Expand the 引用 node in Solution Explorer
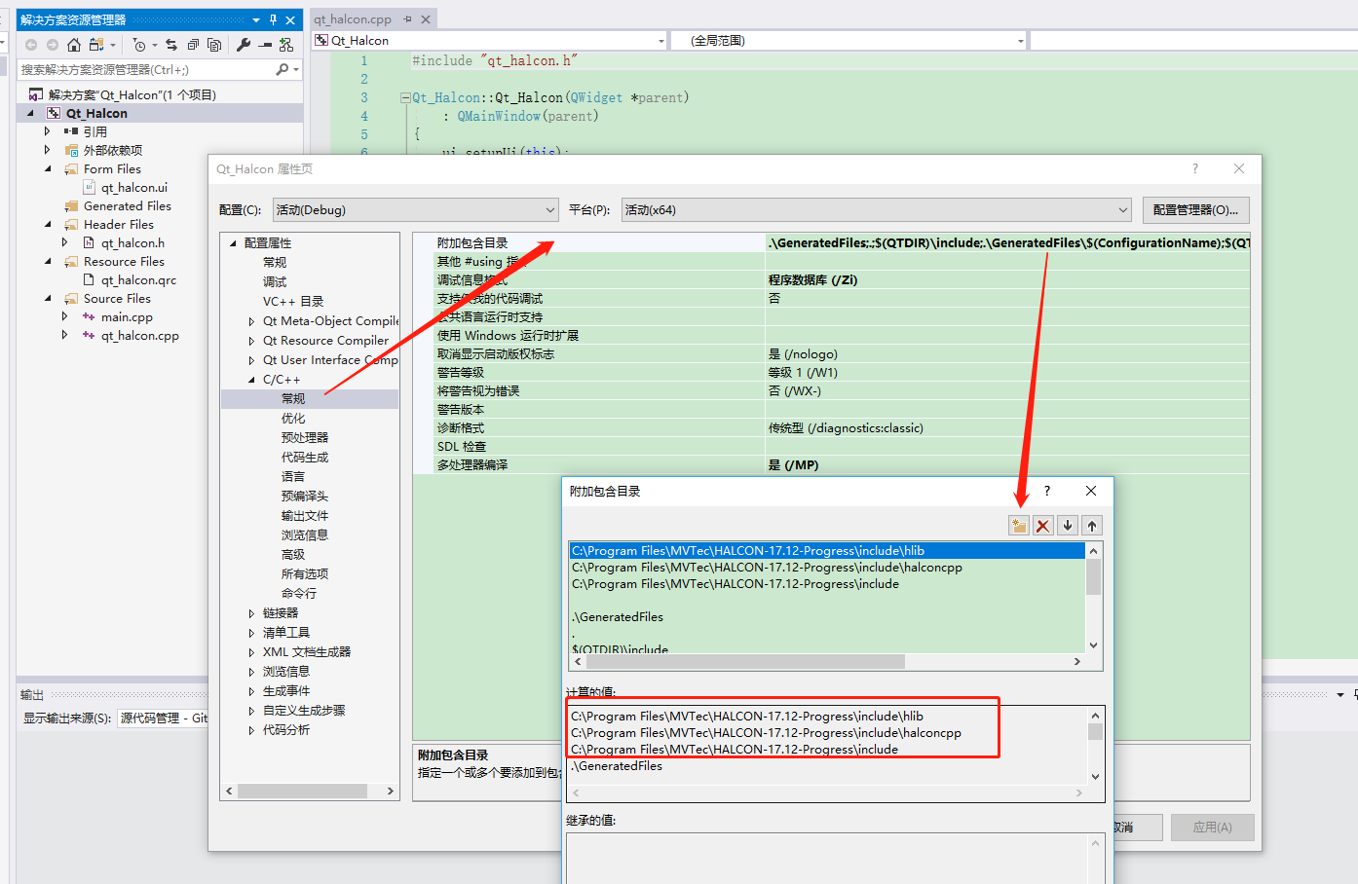Viewport: 1358px width, 884px height. coord(48,130)
